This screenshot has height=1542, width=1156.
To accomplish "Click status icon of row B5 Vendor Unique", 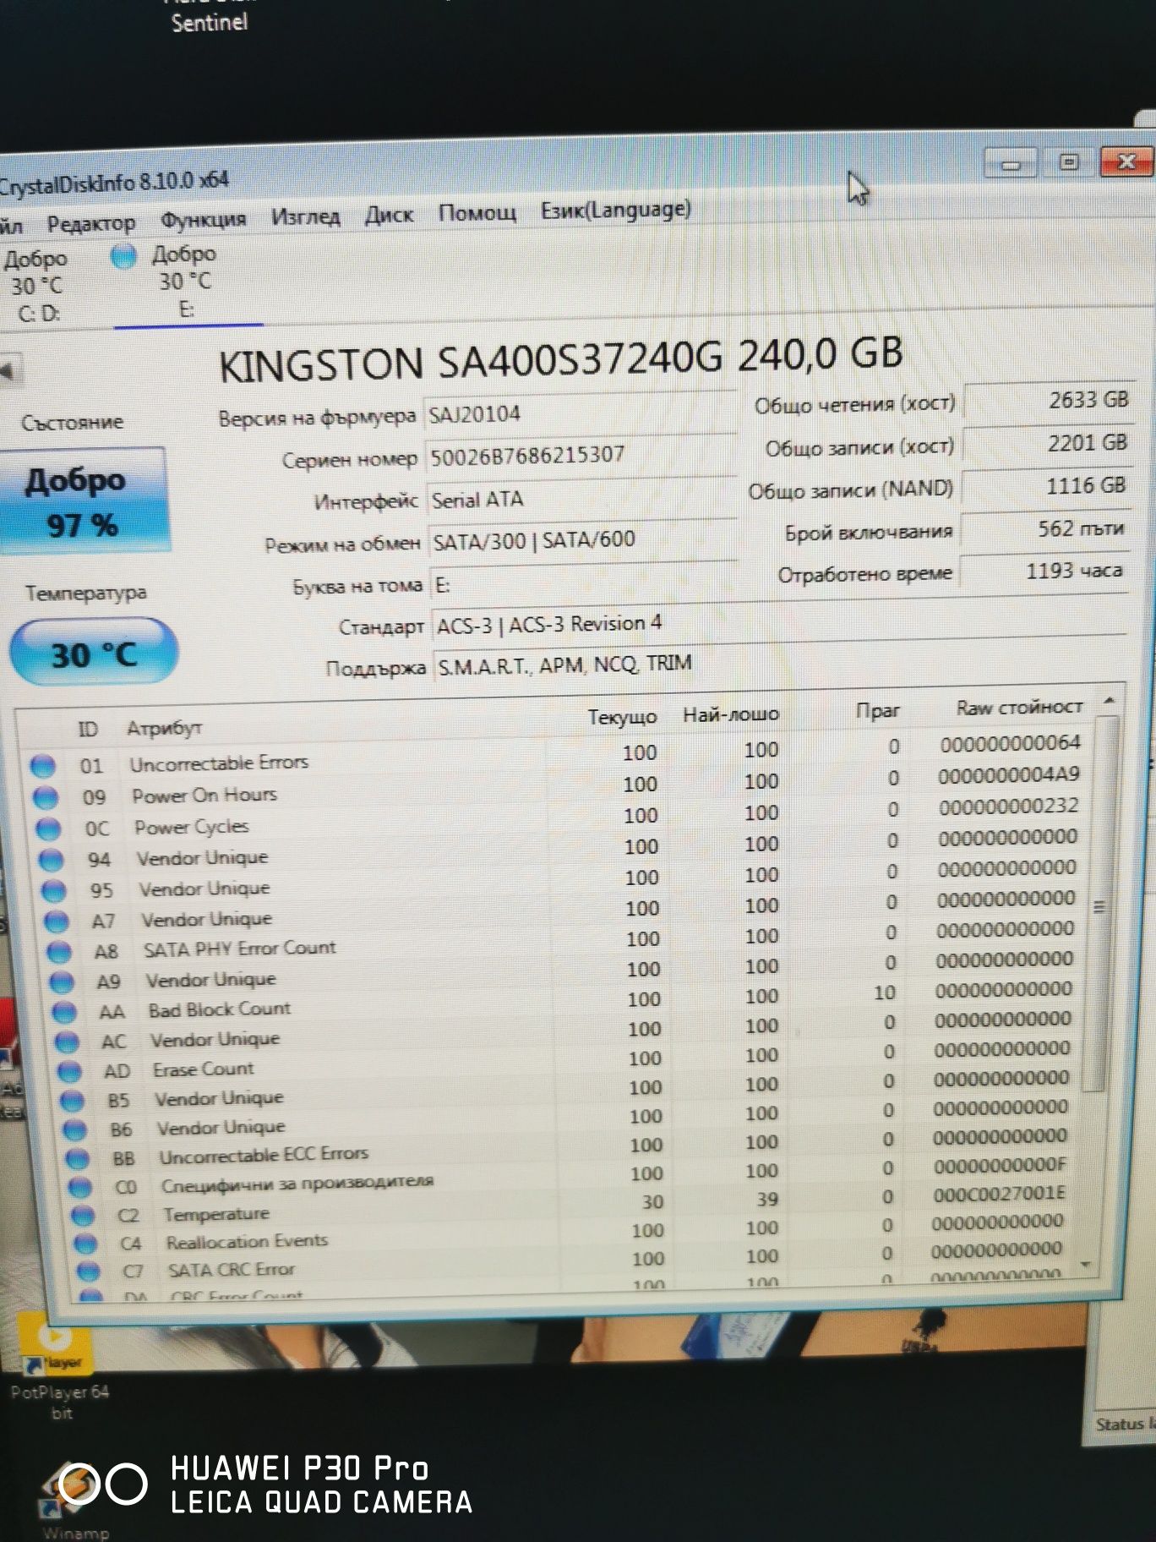I will 72,1101.
